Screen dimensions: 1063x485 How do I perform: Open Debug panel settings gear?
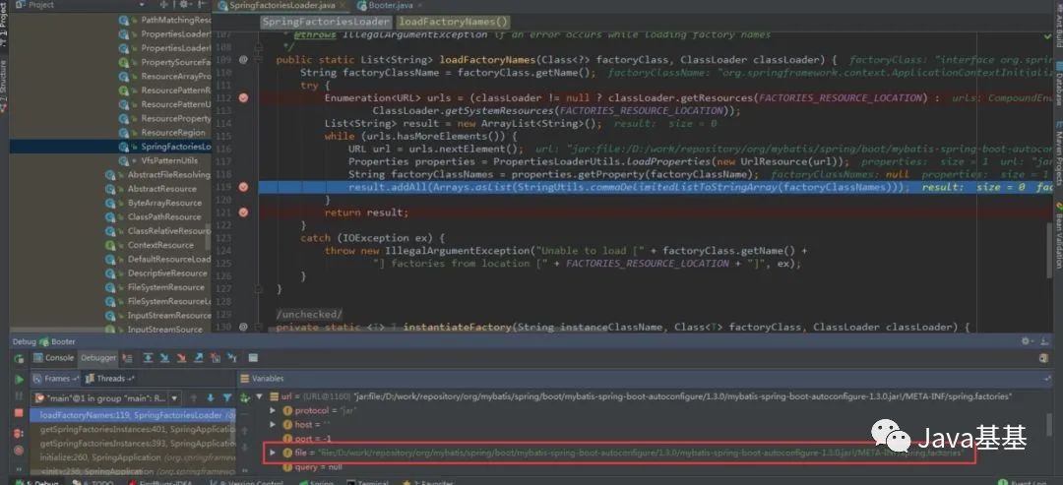point(1026,340)
